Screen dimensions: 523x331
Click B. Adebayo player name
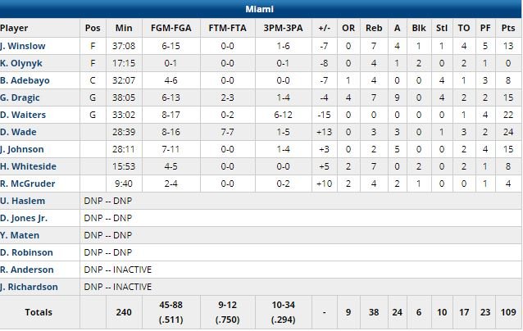tap(22, 80)
